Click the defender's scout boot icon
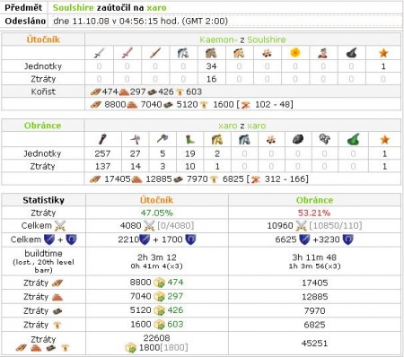Viewport: 404px width, 357px height. (x=190, y=139)
